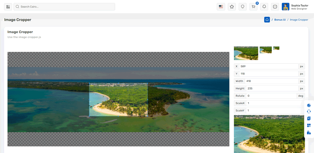314x153 pixels.
Task: Click the largest crop preview thumbnail
Action: 246,53
